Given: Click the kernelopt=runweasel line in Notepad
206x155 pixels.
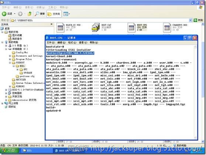Looking at the screenshot, I should coord(61,60).
